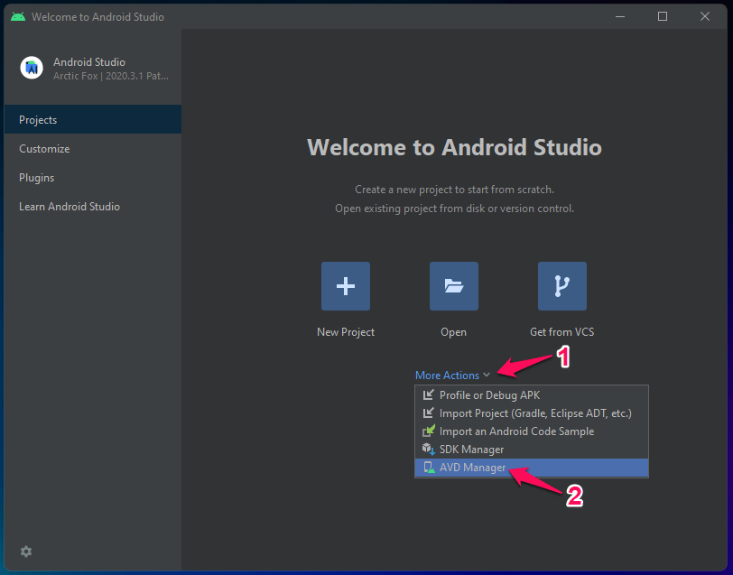Open the settings gear at the bottom left
Viewport: 733px width, 575px height.
click(x=26, y=552)
